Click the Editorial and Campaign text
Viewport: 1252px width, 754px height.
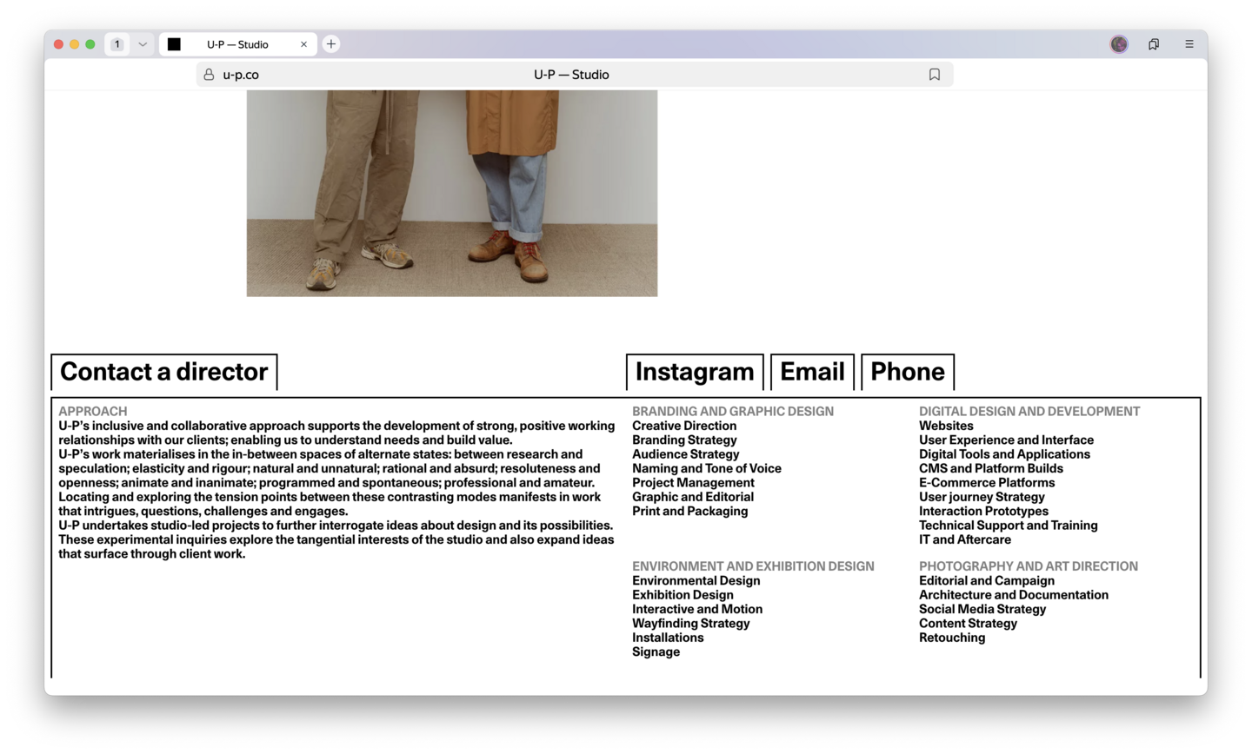pyautogui.click(x=987, y=581)
